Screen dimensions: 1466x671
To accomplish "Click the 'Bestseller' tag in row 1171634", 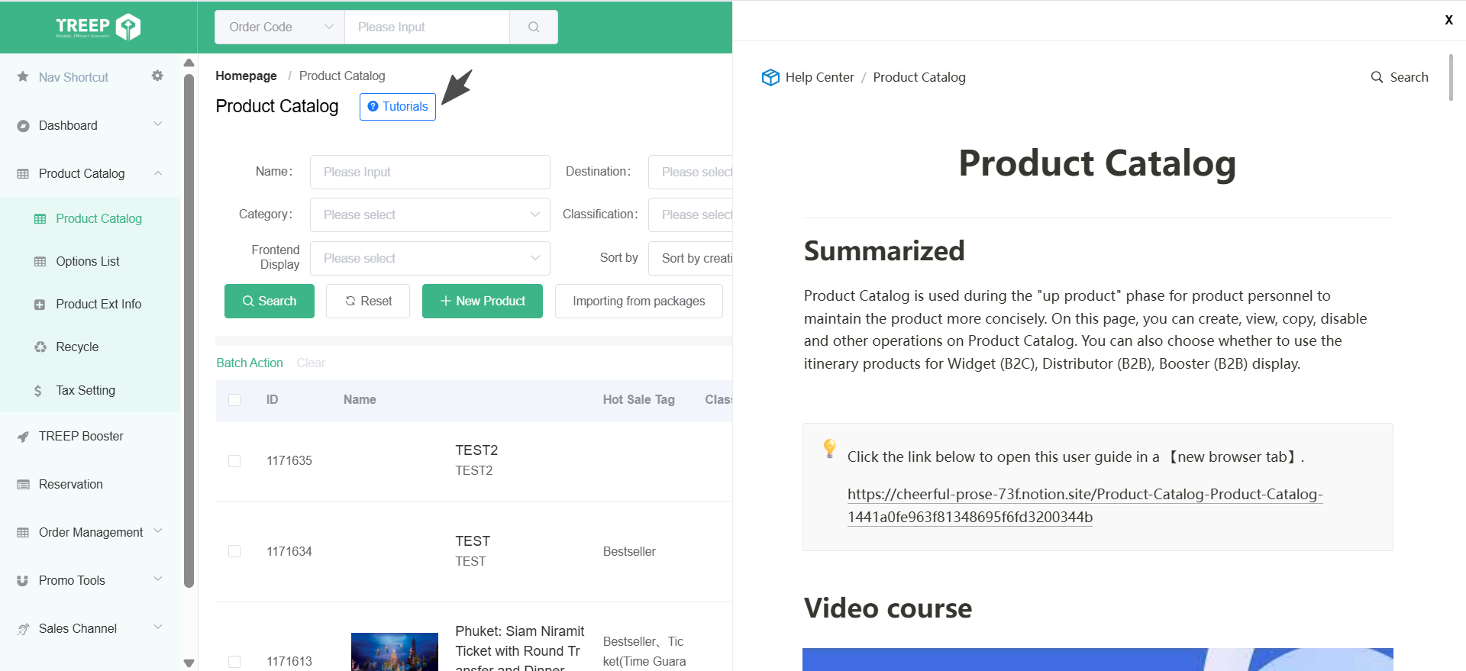I will (629, 551).
